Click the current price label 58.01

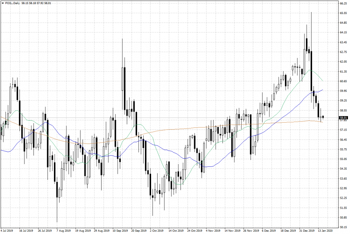pyautogui.click(x=343, y=118)
